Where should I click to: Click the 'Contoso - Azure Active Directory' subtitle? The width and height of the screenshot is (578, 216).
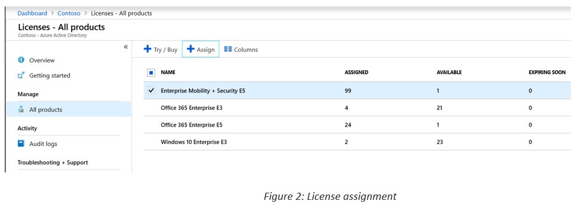[x=52, y=35]
